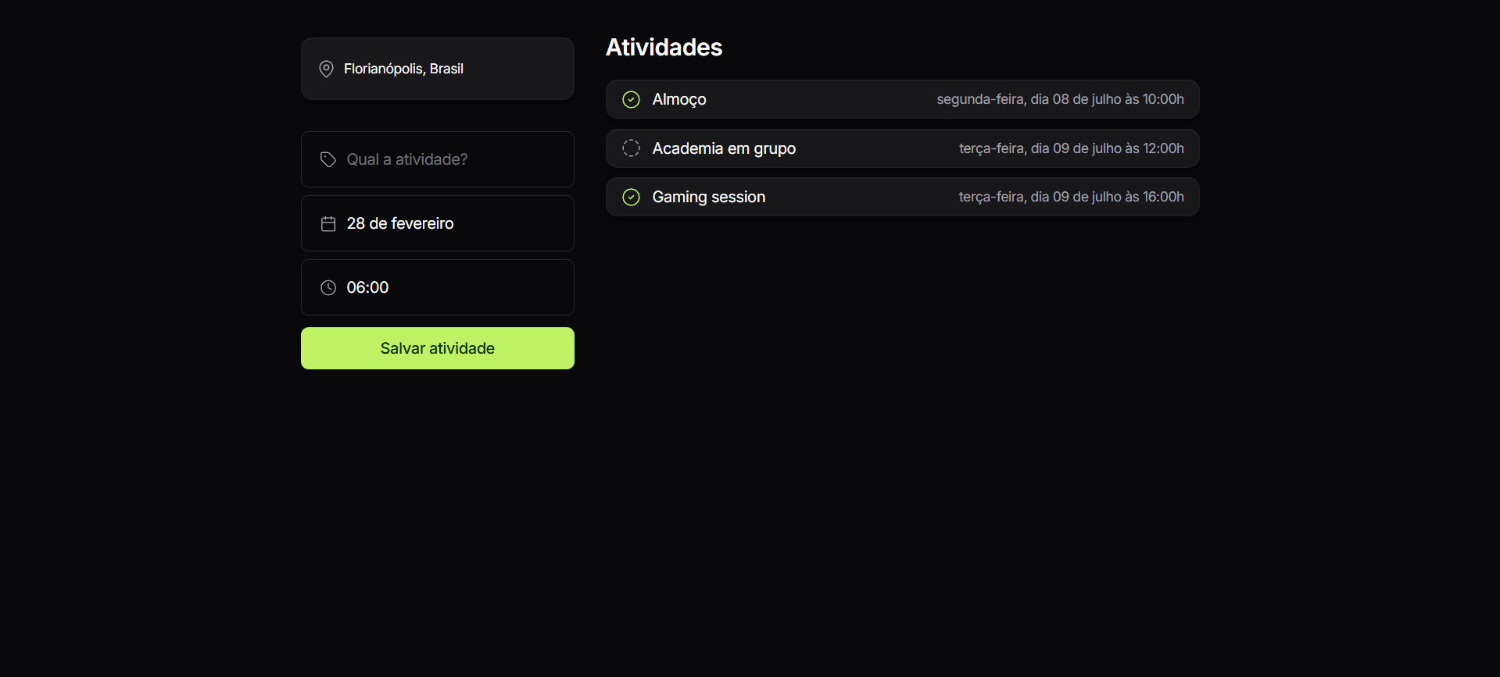
Task: Select the Academia em grupo title
Action: pyautogui.click(x=724, y=148)
